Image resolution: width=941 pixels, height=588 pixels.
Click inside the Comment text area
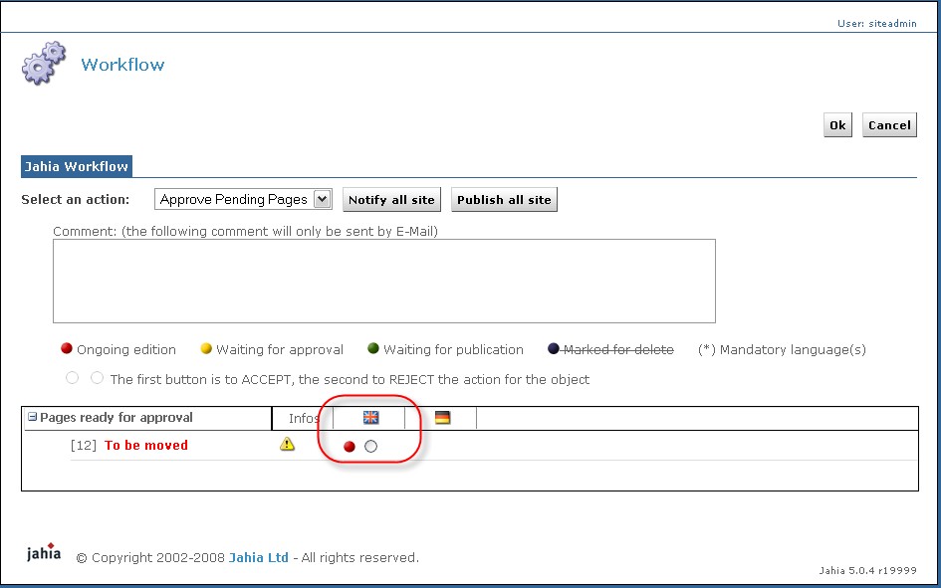coord(384,282)
